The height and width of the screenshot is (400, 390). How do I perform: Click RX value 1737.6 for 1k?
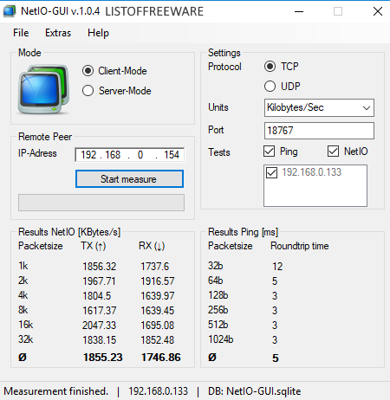point(155,267)
